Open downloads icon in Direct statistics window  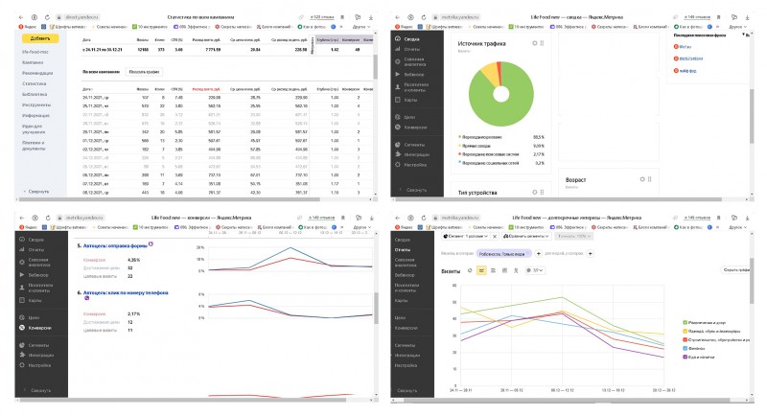(371, 17)
